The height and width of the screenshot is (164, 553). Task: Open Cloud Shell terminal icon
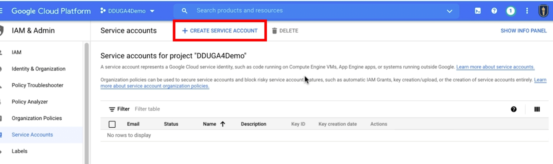pos(478,11)
